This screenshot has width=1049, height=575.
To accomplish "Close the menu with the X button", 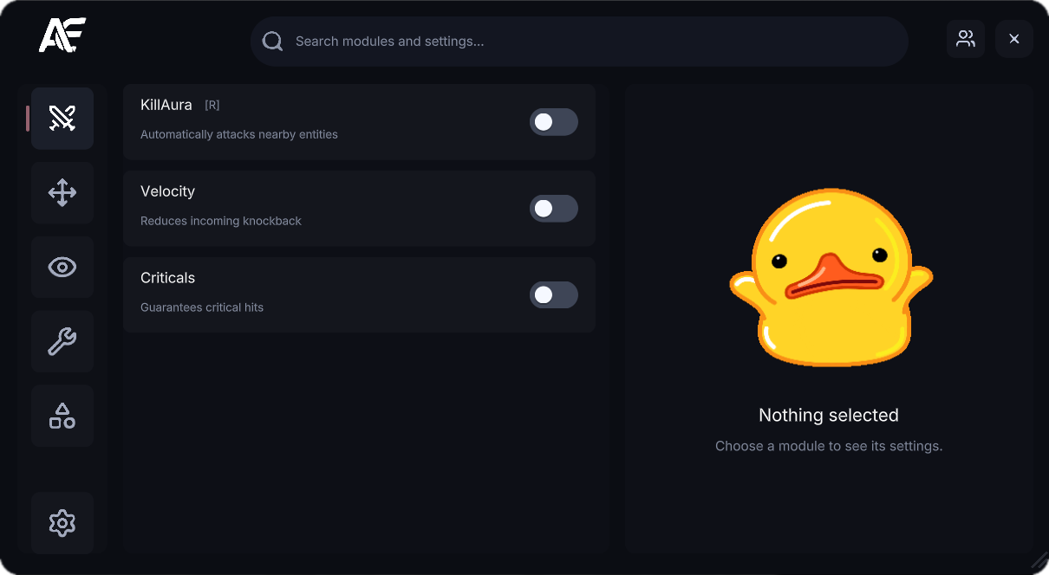I will coord(1014,39).
